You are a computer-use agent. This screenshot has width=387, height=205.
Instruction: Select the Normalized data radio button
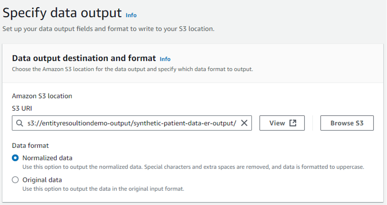coord(15,158)
